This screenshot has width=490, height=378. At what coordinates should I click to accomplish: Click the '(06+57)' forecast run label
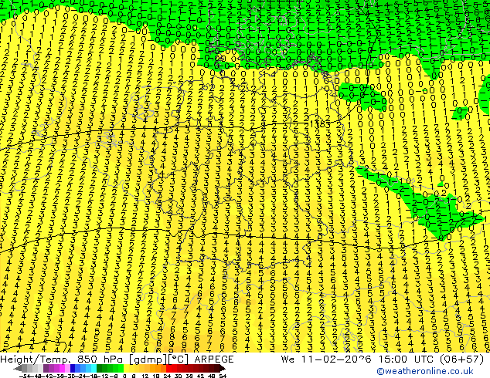coord(462,359)
